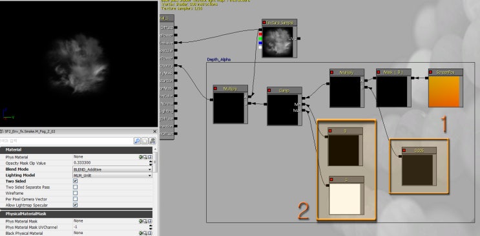Viewport: 480px width, 236px height.
Task: Select the Clamp node title bar
Action: click(x=284, y=91)
